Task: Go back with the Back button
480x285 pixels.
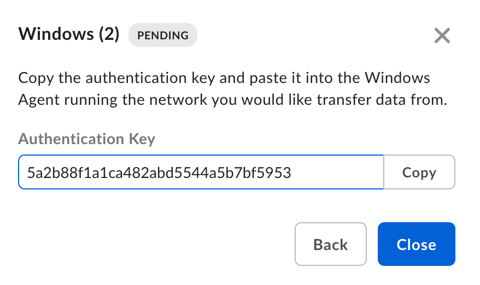Action: click(330, 244)
